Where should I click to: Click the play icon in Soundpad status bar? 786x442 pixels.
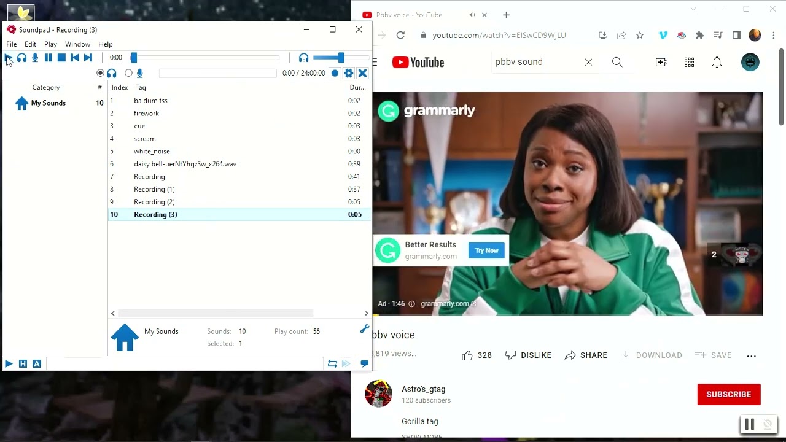coord(9,364)
